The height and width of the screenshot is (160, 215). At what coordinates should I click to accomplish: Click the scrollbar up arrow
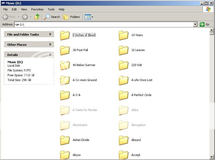[212, 30]
